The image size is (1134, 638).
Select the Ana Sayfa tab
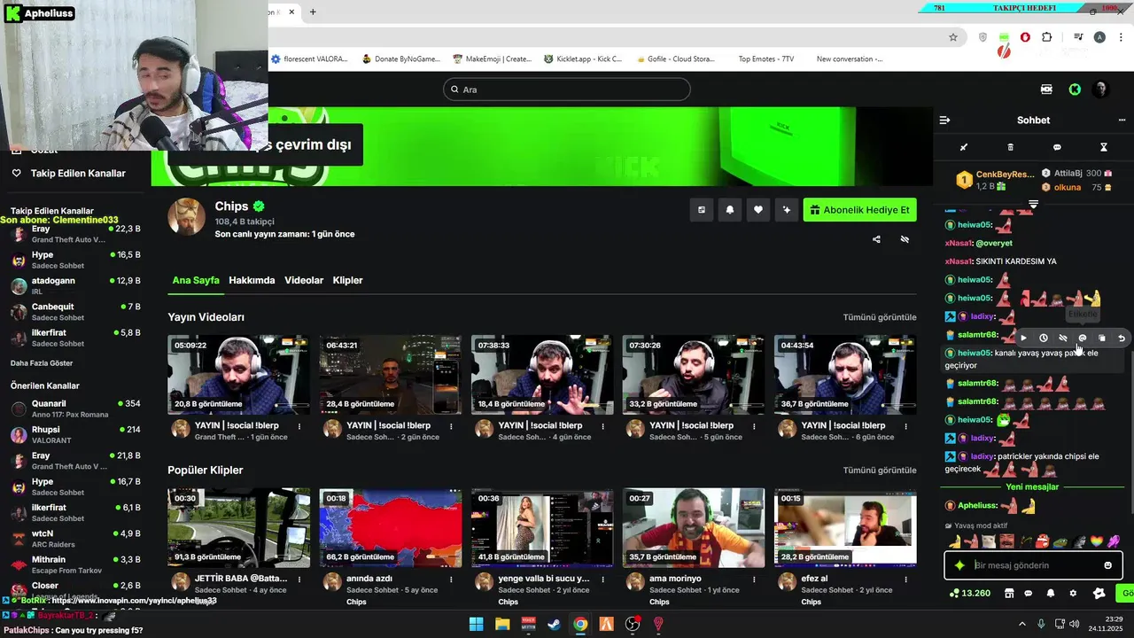point(196,280)
